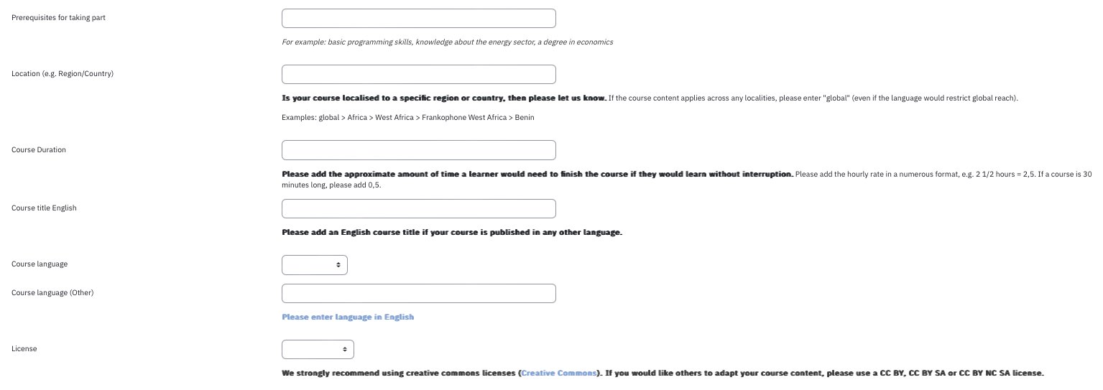Click the 'Examples: global > Africa' example line

(408, 117)
